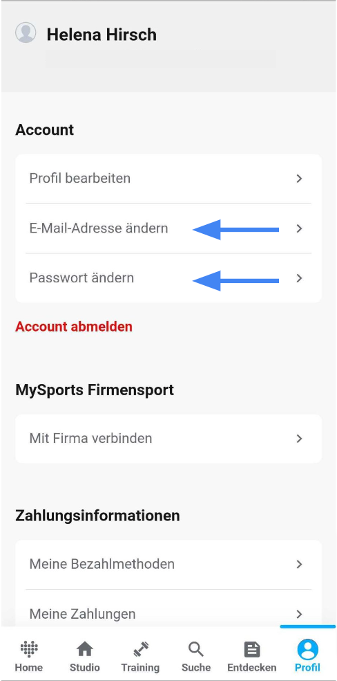Select Meine Zahlungen entry
The image size is (337, 681).
168,614
